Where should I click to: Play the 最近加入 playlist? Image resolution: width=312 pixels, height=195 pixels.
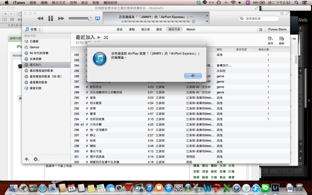coord(98,37)
